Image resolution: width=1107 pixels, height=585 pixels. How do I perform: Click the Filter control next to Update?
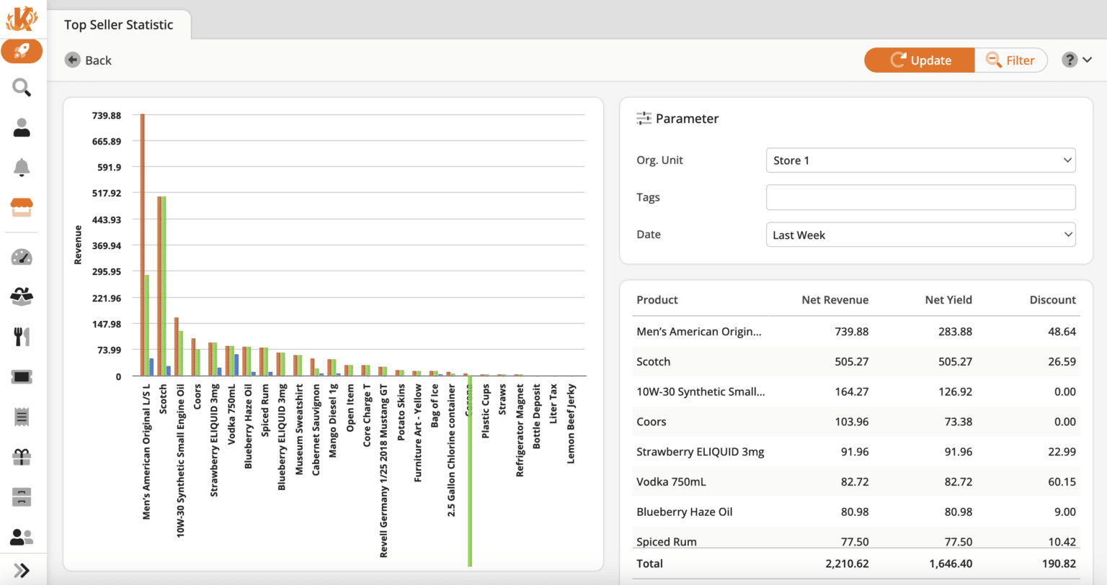click(x=1011, y=60)
